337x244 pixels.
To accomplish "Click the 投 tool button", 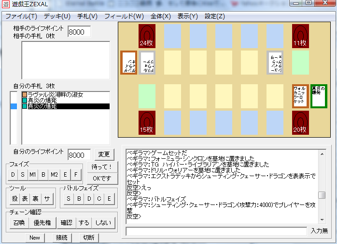I will click(15, 199).
